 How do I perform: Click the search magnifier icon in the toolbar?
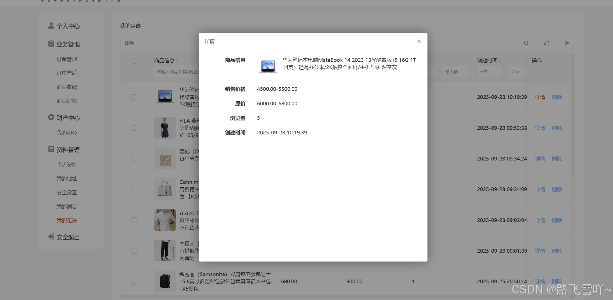526,43
